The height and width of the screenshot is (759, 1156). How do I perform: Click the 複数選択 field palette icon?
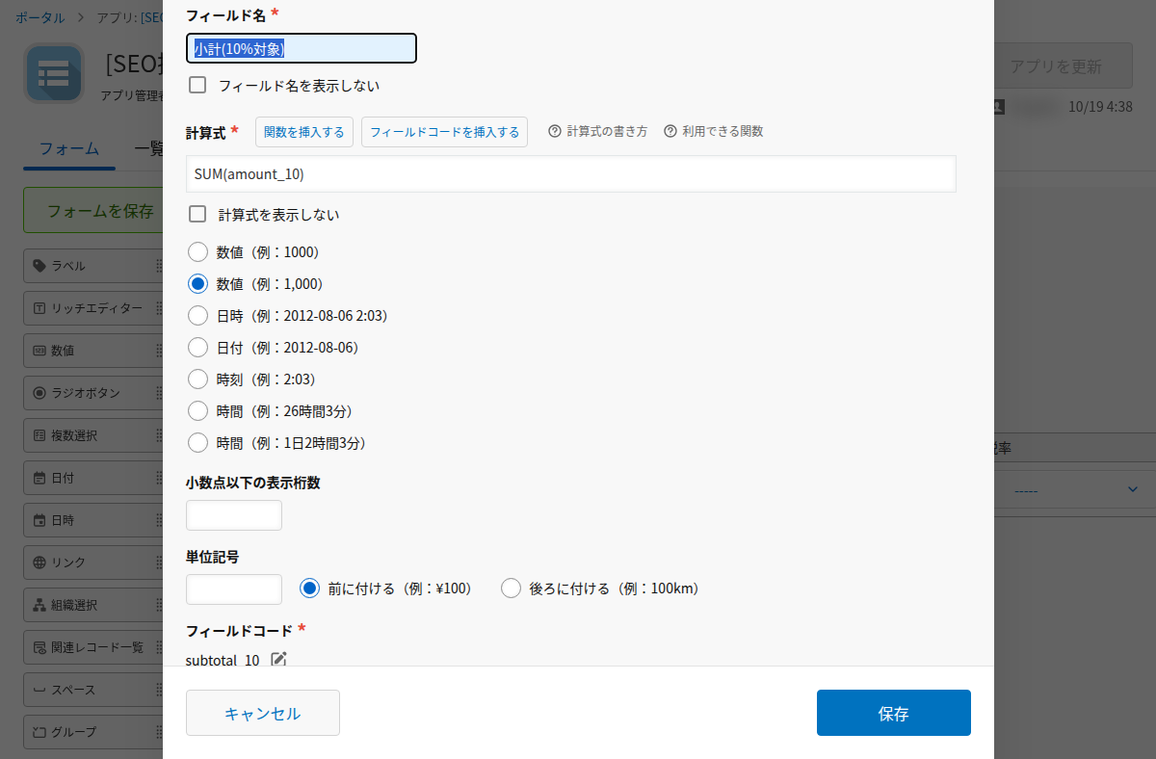39,435
